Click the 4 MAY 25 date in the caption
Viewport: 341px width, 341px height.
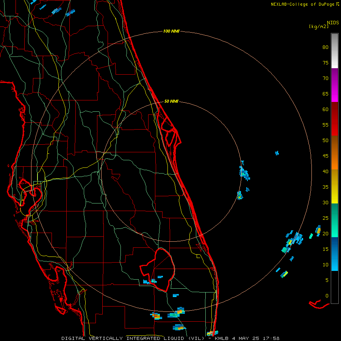pyautogui.click(x=246, y=338)
